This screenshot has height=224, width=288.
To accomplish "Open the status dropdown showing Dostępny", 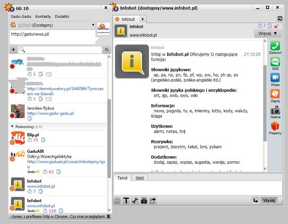I will pos(53,25).
